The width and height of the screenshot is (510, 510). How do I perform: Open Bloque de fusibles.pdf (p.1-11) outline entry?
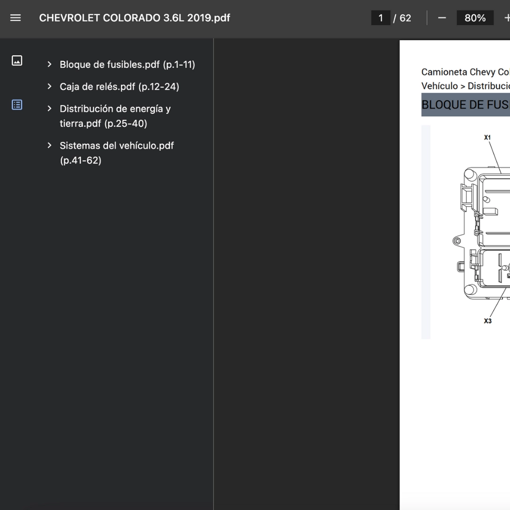click(127, 65)
